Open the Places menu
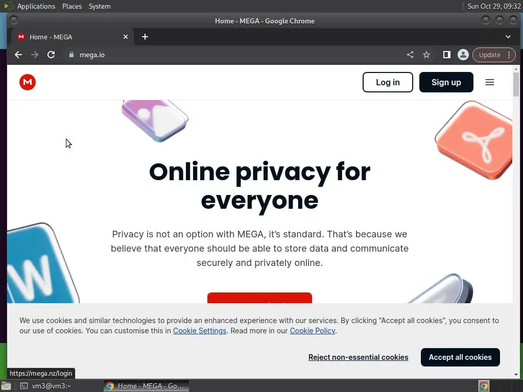 72,6
